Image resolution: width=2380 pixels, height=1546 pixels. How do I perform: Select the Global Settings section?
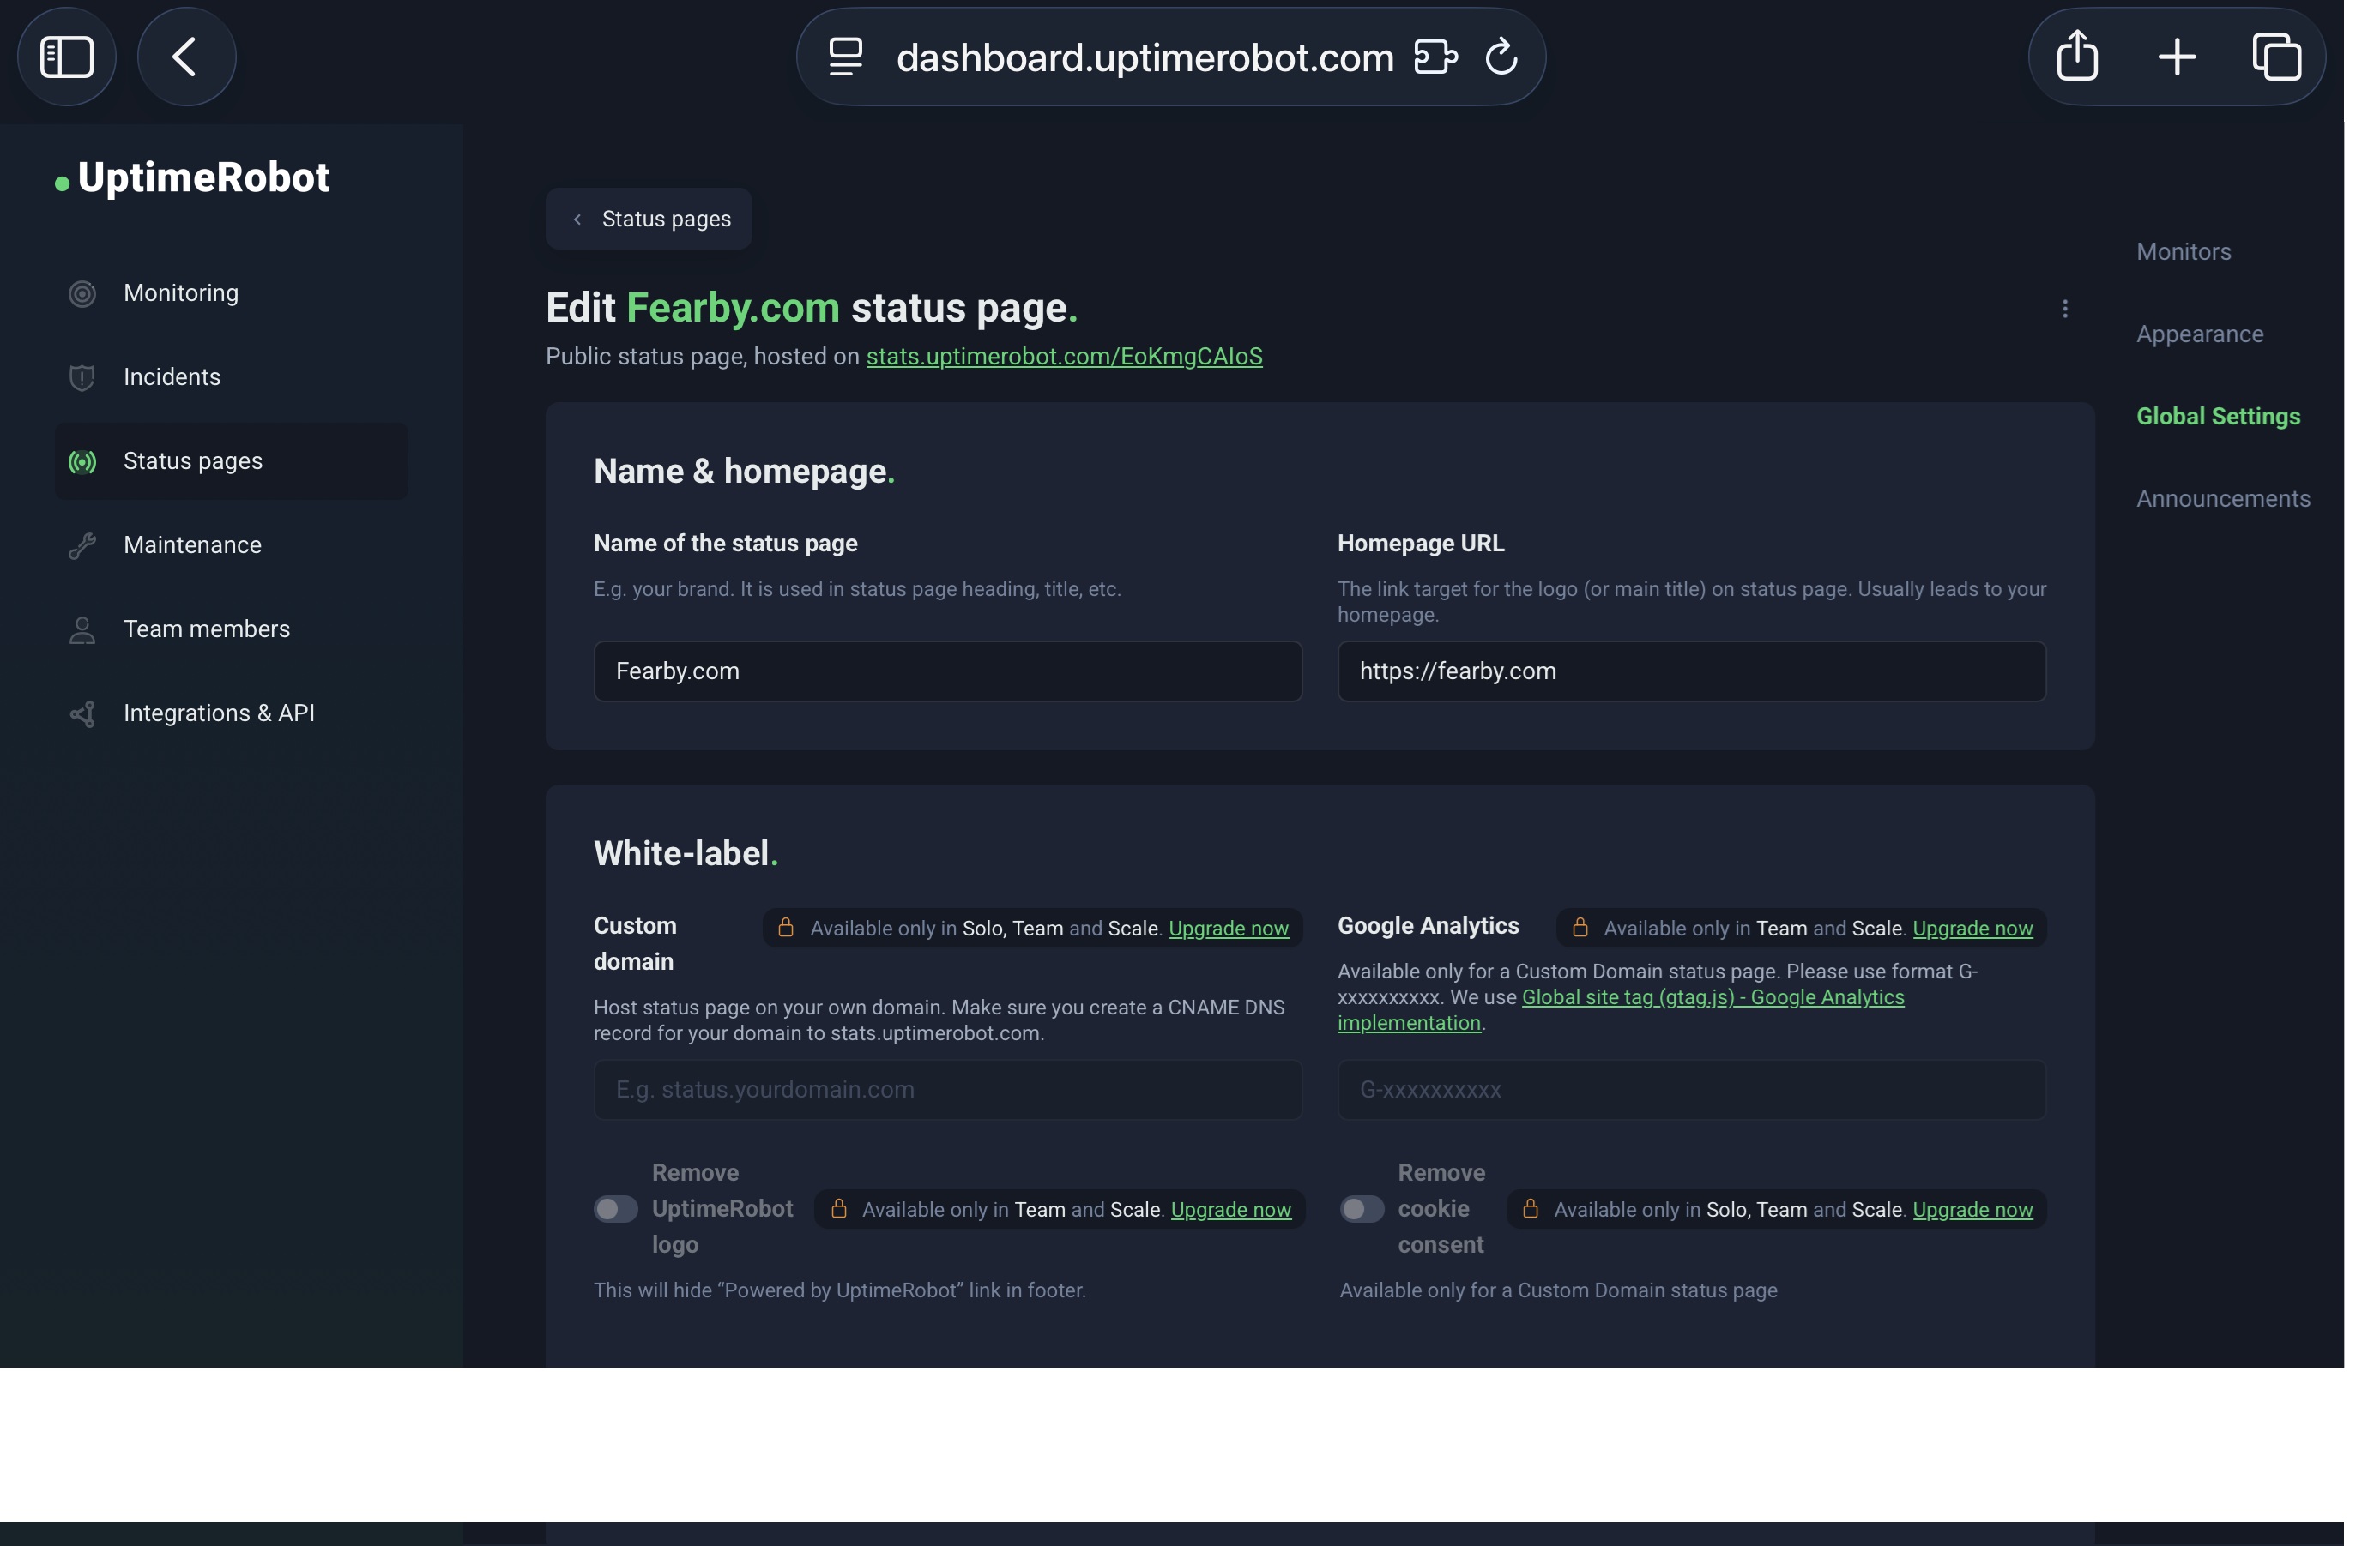point(2217,416)
